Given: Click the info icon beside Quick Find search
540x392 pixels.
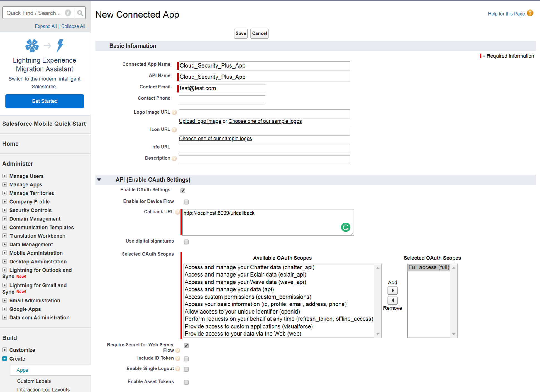Looking at the screenshot, I should tap(68, 13).
